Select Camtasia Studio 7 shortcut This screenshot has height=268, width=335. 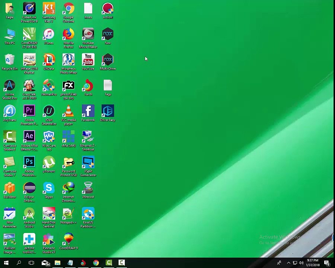[x=10, y=162]
